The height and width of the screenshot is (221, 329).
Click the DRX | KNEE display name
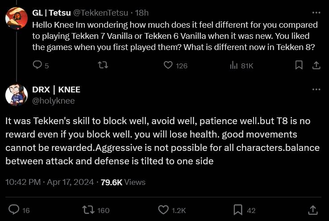pyautogui.click(x=56, y=90)
